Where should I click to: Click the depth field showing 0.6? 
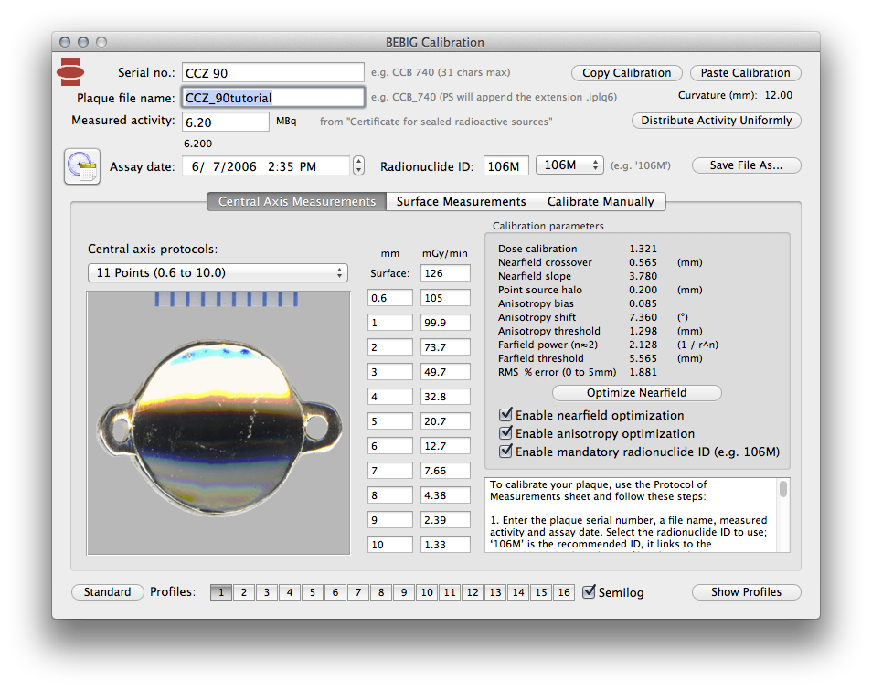click(x=390, y=297)
